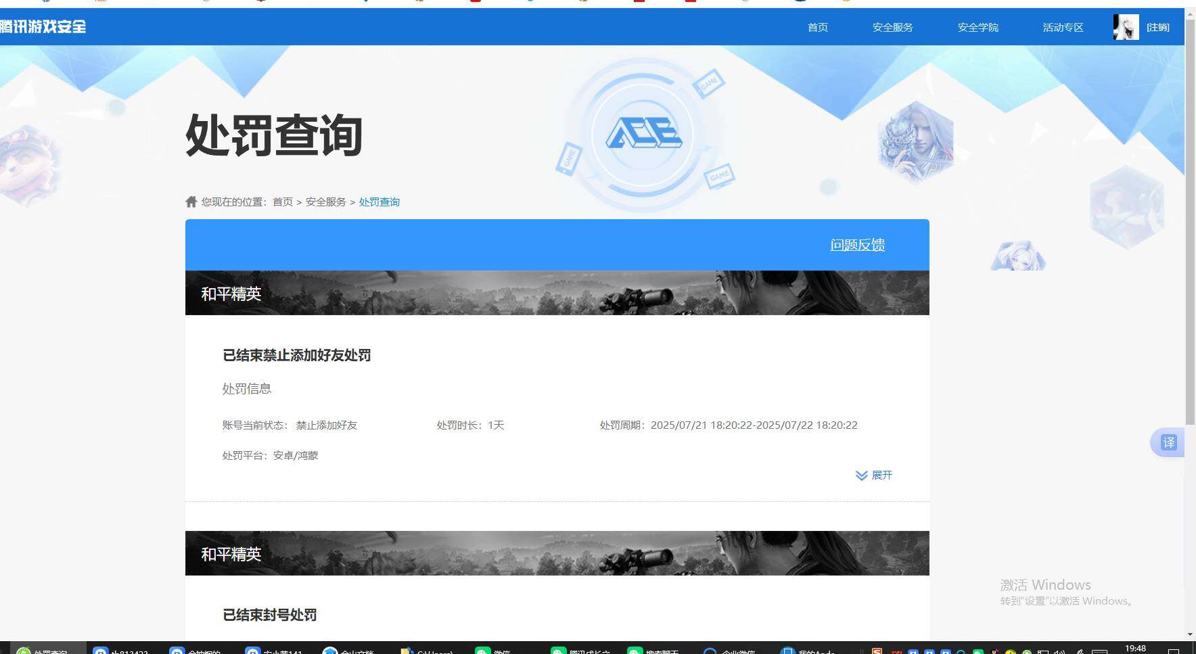Viewport: 1196px width, 654px height.
Task: Click the home icon beside breadcrumb navigation
Action: pyautogui.click(x=190, y=201)
